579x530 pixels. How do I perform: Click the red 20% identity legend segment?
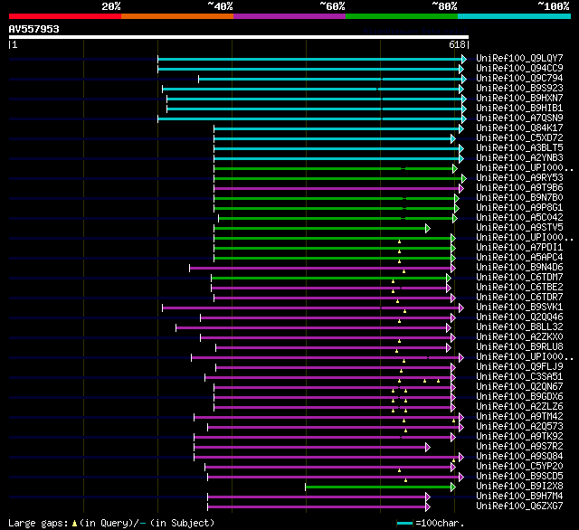click(x=65, y=16)
